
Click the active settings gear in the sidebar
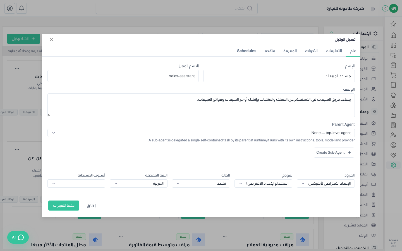(x=393, y=165)
